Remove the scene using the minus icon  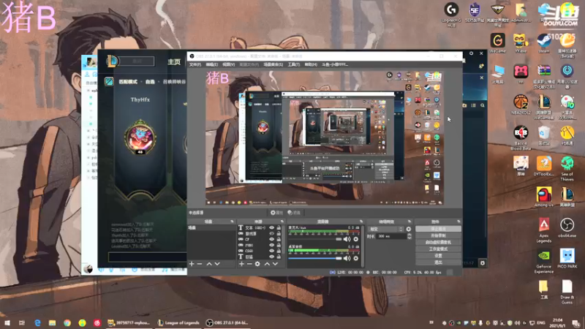(200, 264)
